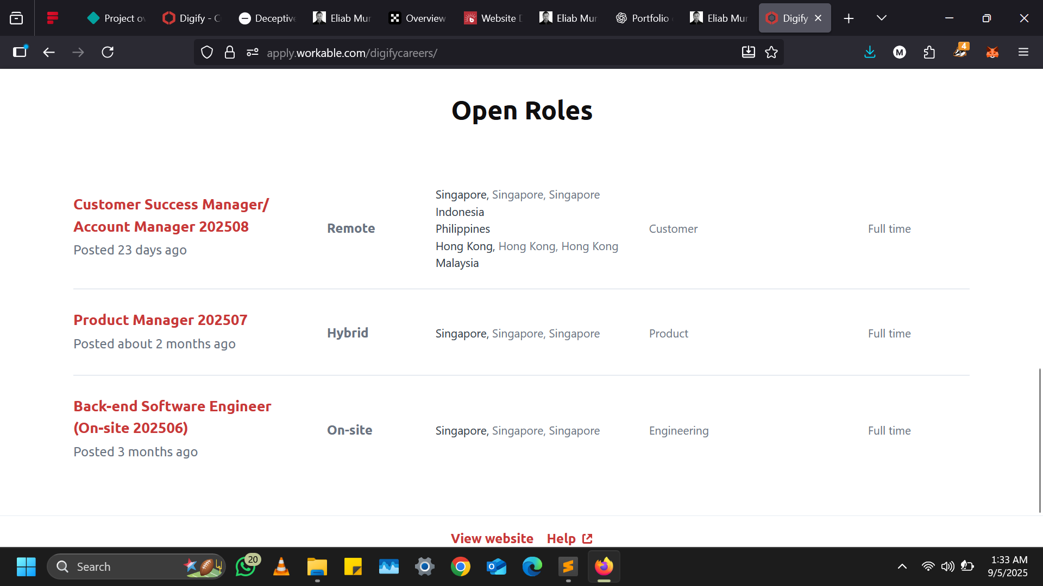Open the Windows Start menu
1043x586 pixels.
26,566
